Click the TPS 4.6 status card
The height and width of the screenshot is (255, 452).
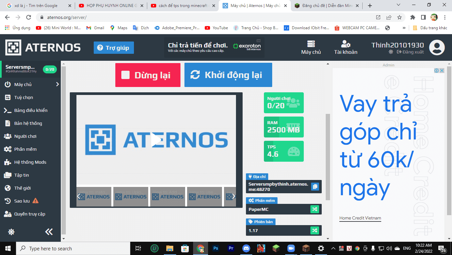point(284,151)
